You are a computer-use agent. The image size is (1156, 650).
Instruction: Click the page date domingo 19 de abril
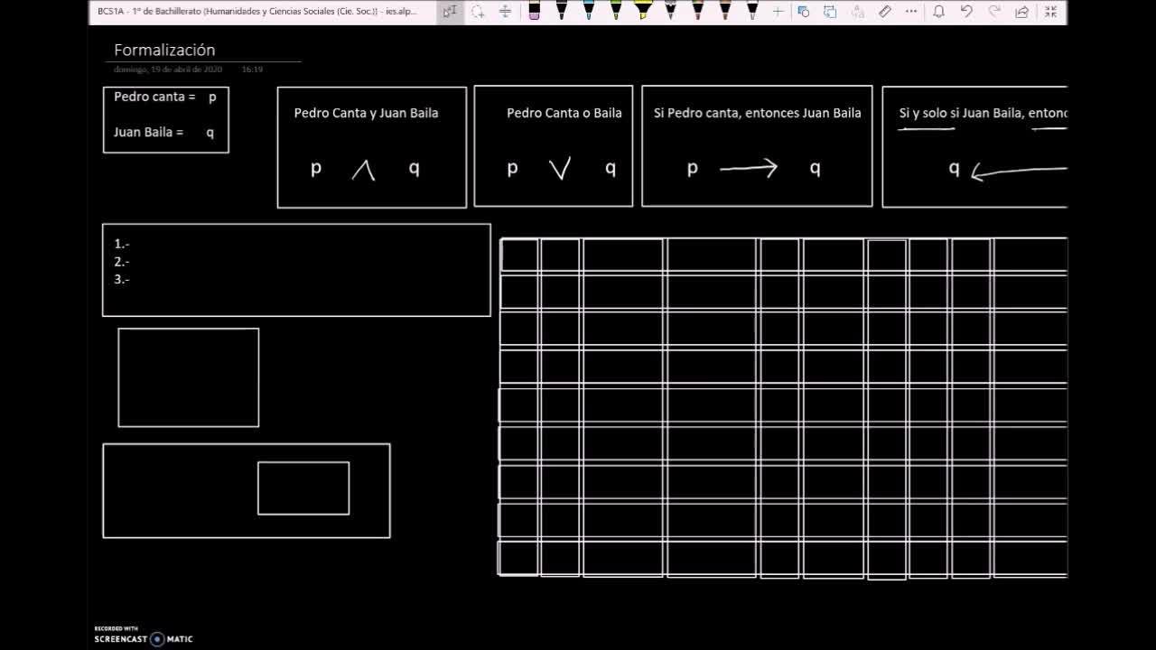point(168,70)
